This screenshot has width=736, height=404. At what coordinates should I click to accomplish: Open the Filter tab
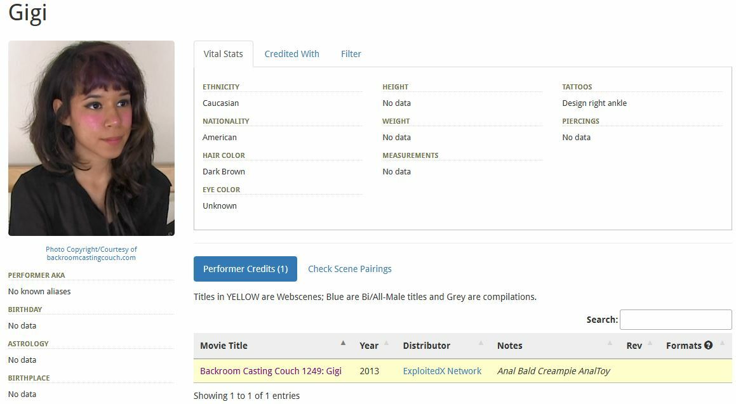pos(351,54)
